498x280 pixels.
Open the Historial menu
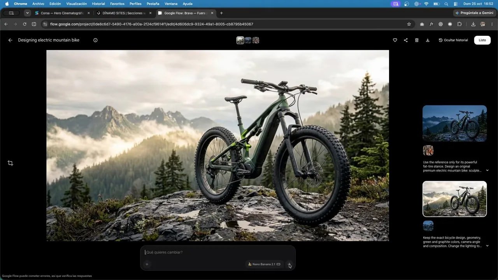click(98, 4)
